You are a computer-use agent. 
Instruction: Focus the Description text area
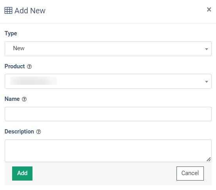tap(108, 151)
